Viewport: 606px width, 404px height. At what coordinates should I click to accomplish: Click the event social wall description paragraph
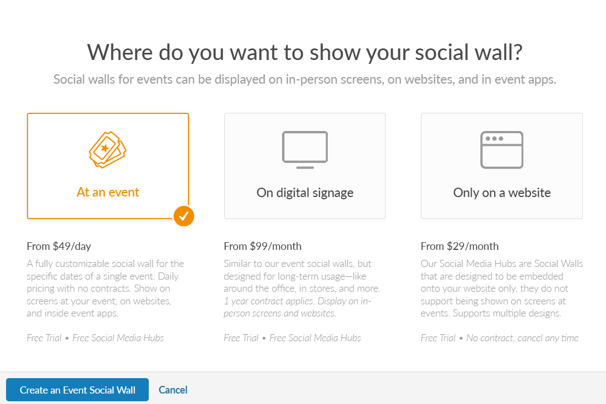tap(105, 288)
